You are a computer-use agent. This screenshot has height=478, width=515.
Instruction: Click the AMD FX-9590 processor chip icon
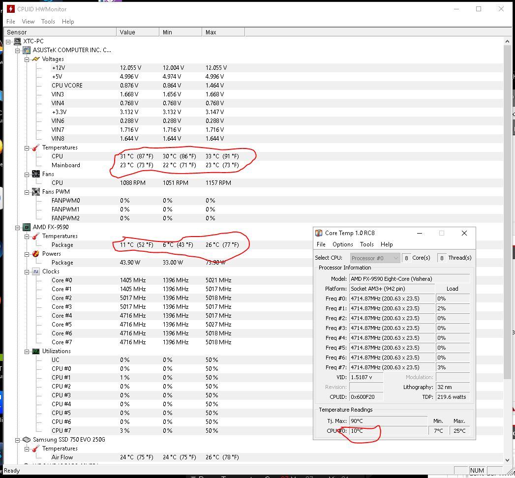(26, 227)
